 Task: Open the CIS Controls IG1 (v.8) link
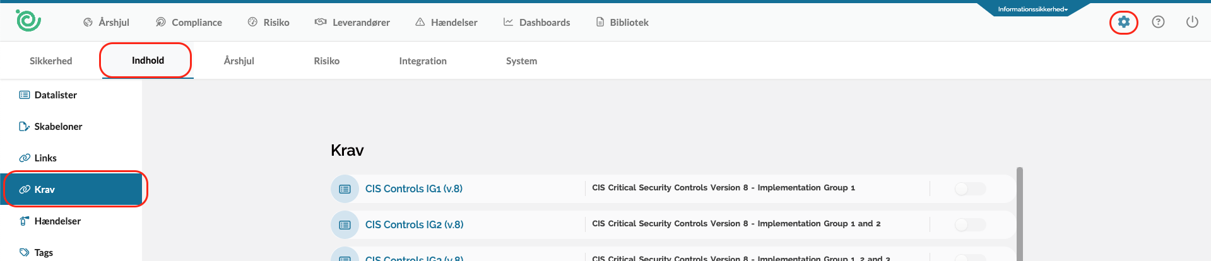(413, 188)
